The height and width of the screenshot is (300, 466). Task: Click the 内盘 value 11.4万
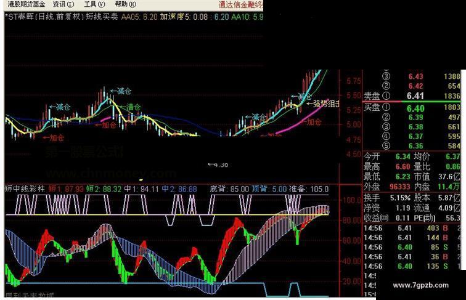[x=449, y=187]
